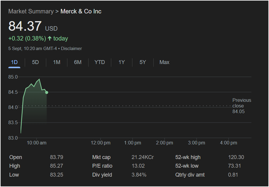Screen dimensions: 269x187
Task: Click the green up arrow icon
Action: pos(50,38)
